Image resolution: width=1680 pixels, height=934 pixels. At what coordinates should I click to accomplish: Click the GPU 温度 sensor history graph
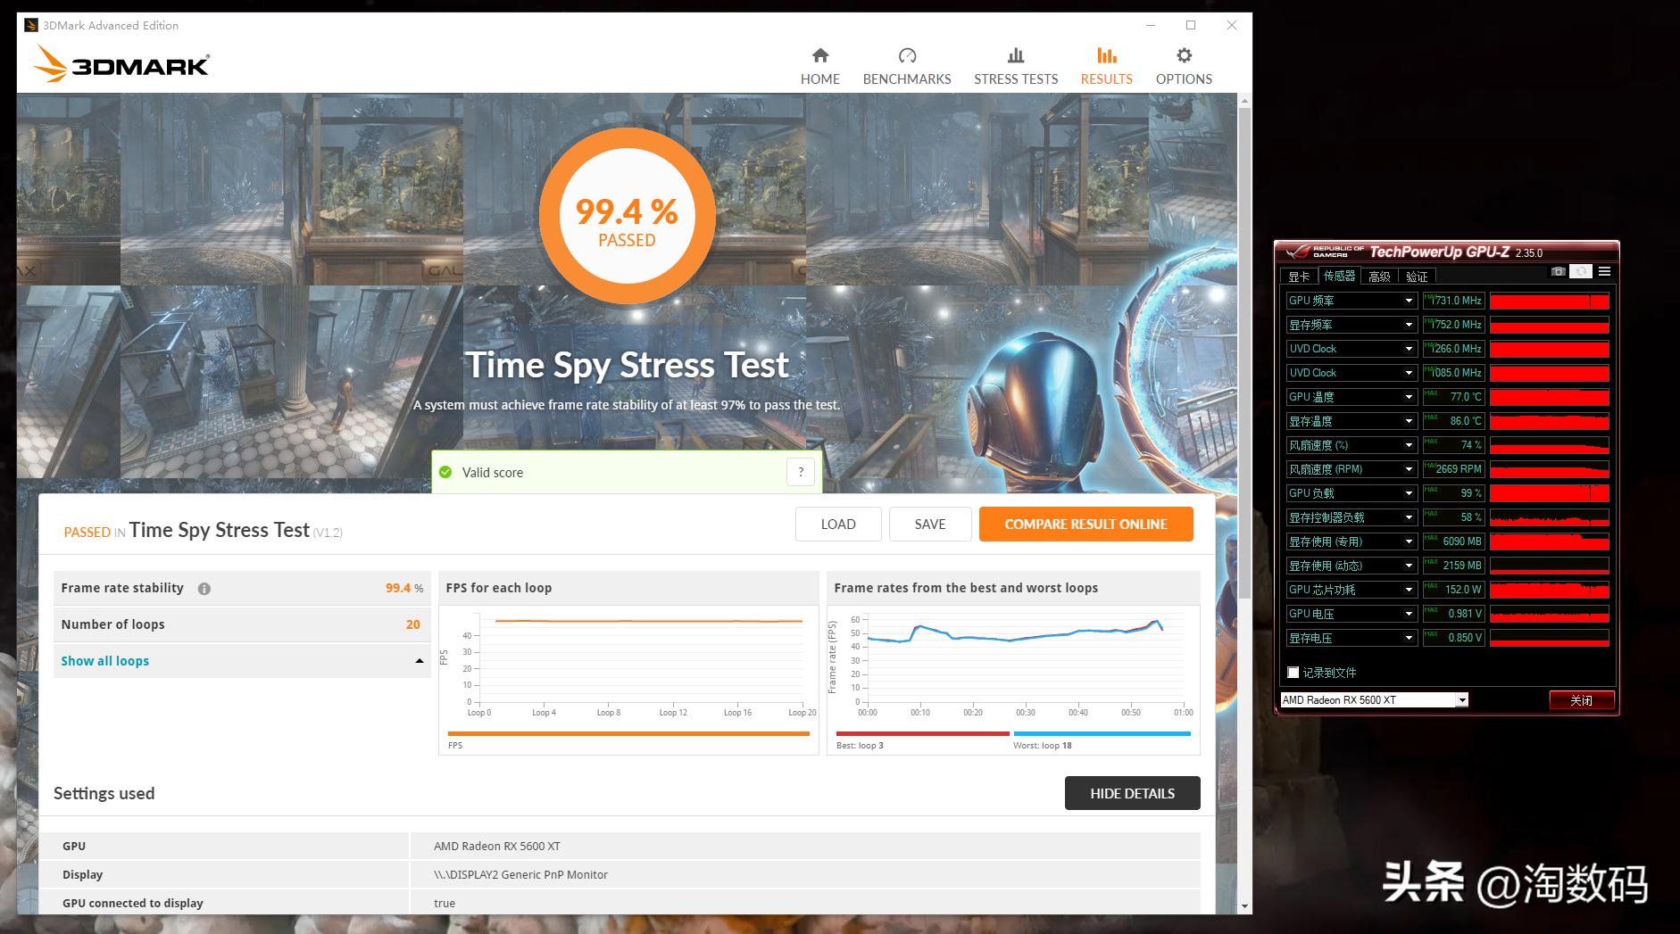(x=1550, y=397)
